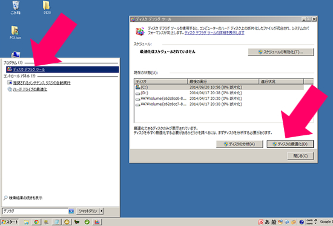Click the シャットダウン button
This screenshot has height=226, width=333.
(x=88, y=211)
